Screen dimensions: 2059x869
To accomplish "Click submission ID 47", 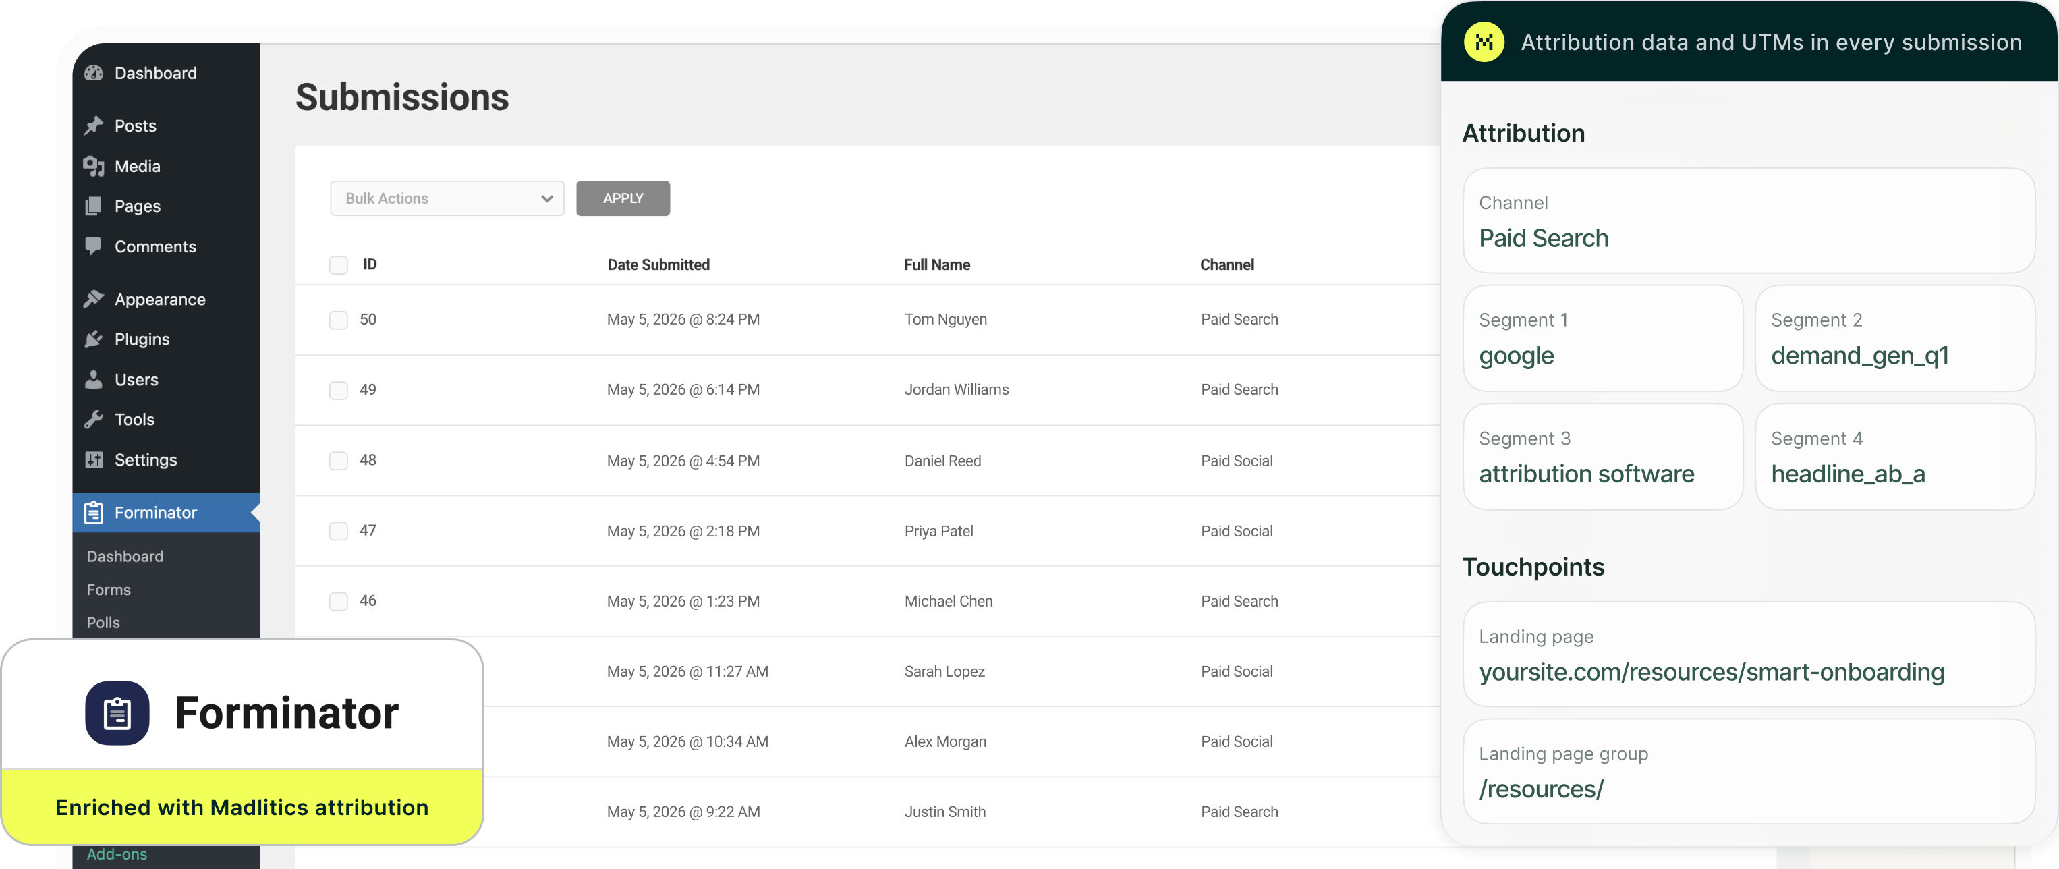I will pyautogui.click(x=368, y=531).
